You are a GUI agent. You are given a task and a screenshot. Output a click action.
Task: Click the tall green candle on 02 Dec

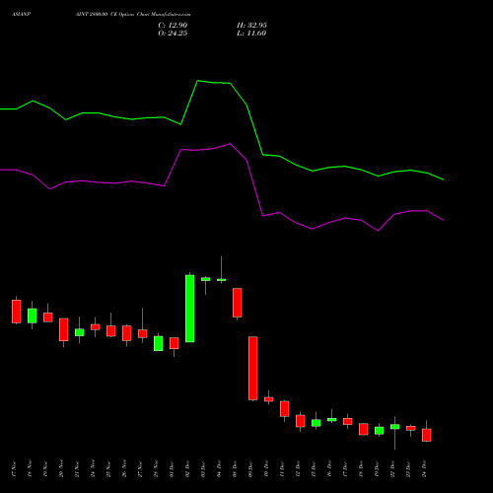pyautogui.click(x=190, y=309)
